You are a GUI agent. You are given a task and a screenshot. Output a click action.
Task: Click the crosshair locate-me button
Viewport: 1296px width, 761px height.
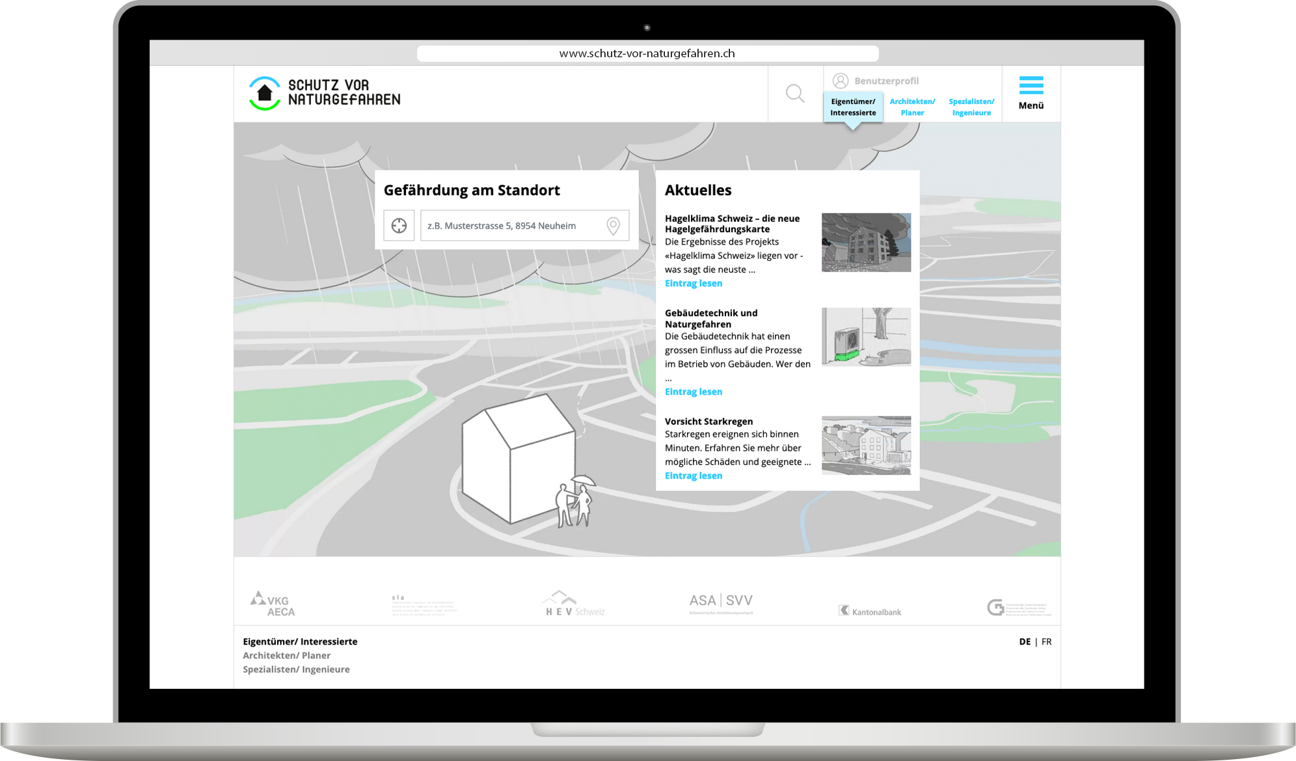[x=399, y=226]
